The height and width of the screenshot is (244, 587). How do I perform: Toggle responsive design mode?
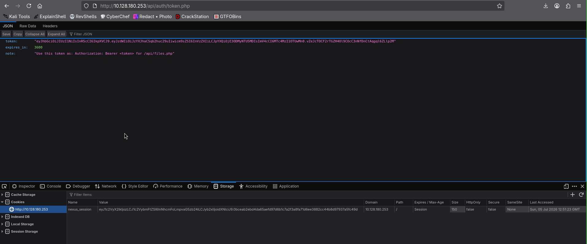click(x=566, y=186)
